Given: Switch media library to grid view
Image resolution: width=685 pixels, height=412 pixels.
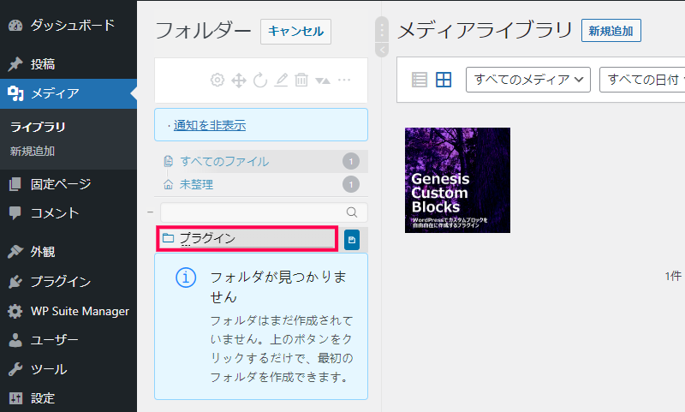Looking at the screenshot, I should 444,80.
